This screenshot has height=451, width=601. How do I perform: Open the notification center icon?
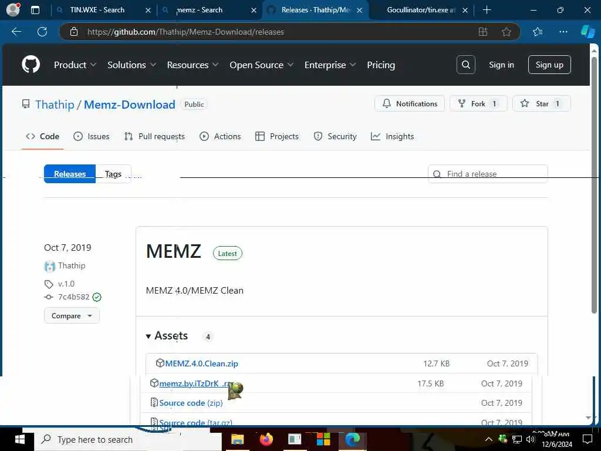[587, 439]
